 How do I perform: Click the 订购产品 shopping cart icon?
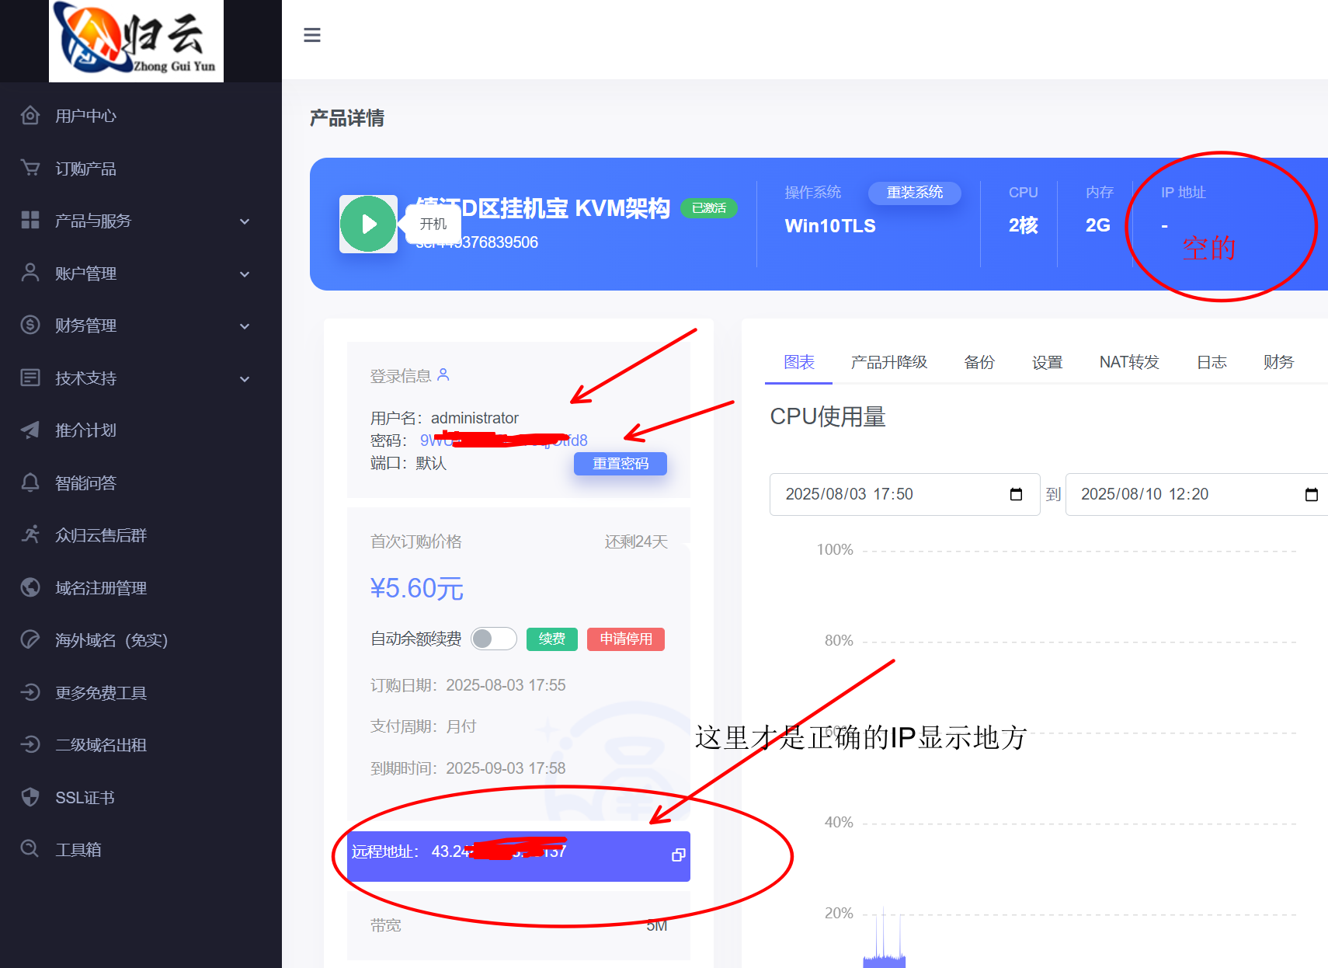click(x=30, y=168)
